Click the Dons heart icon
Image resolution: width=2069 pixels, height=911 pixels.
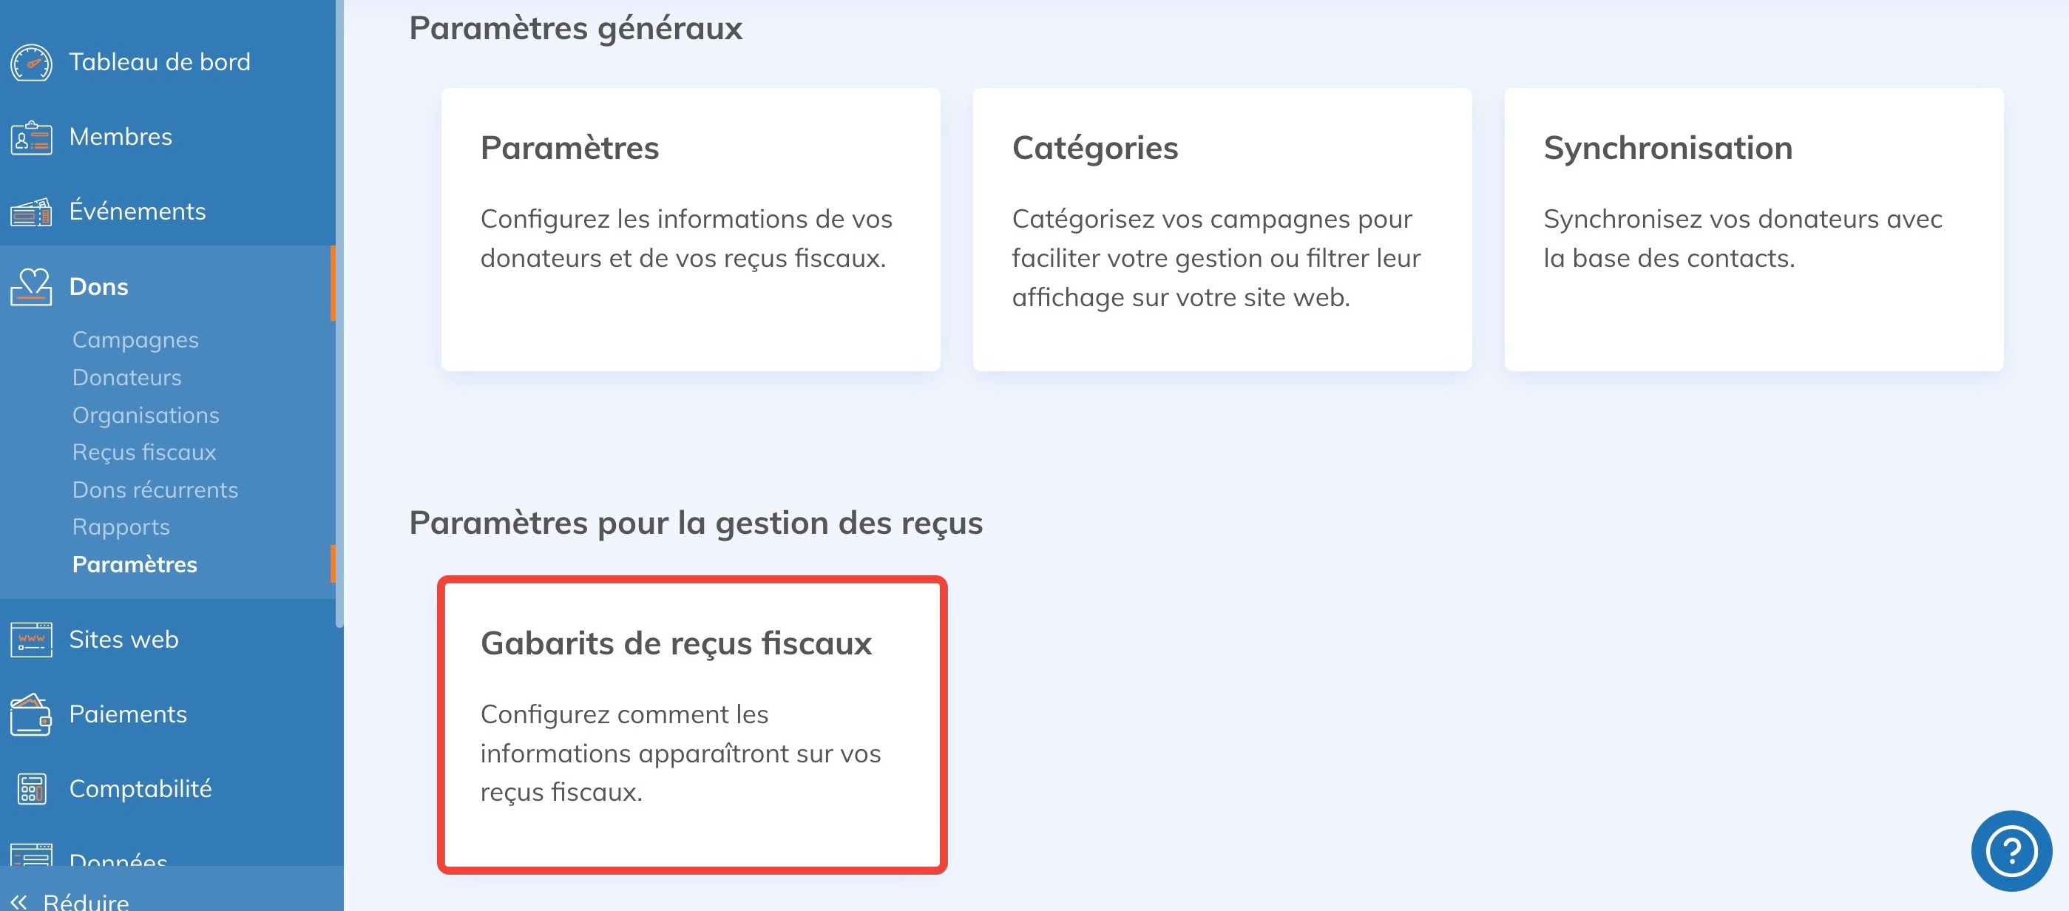[x=31, y=287]
